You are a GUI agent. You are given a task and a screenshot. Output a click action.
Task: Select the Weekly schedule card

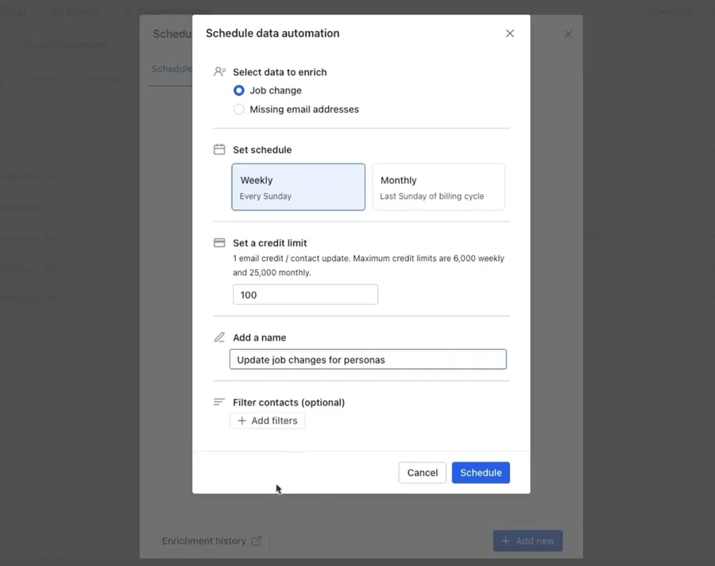(x=298, y=187)
